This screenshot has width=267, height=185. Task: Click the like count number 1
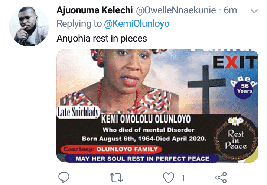[x=183, y=178]
